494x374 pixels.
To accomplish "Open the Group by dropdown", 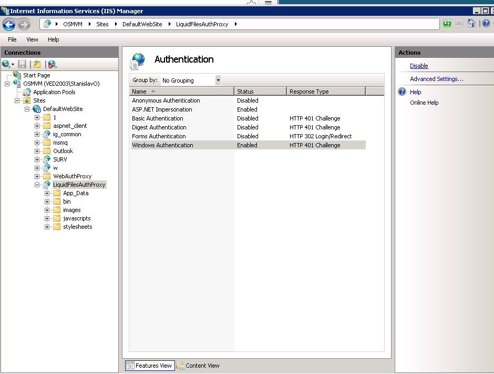I will coord(218,80).
